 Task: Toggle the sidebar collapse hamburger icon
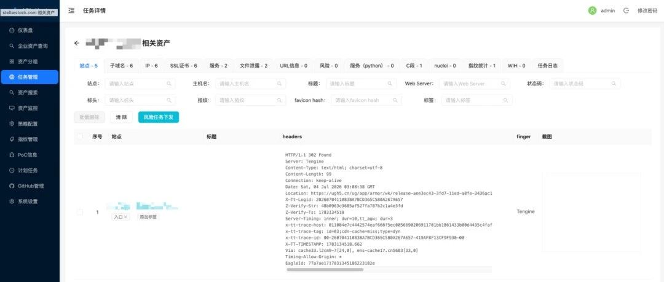[71, 10]
